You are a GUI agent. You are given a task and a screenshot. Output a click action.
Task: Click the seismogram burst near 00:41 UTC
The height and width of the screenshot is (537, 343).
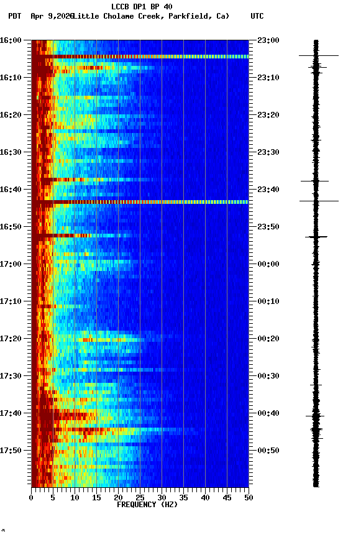(x=315, y=416)
